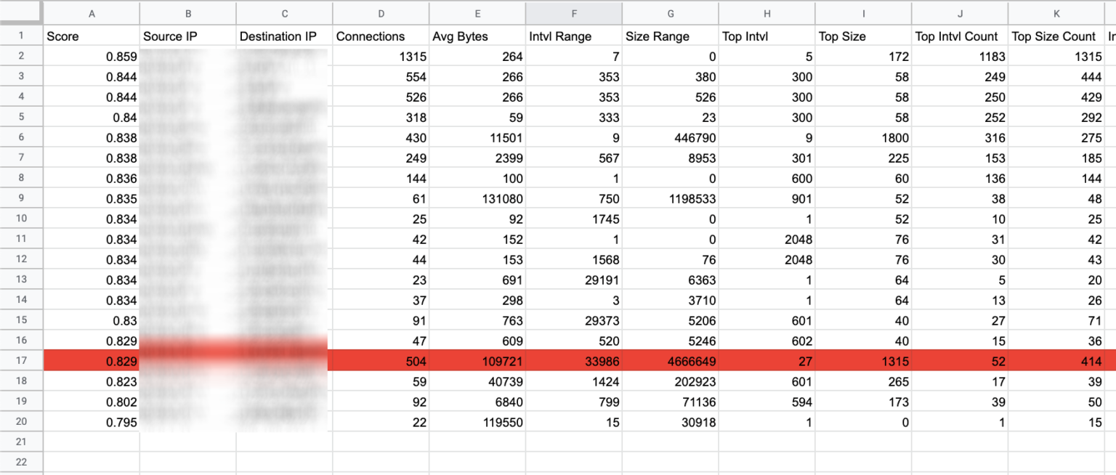Image resolution: width=1116 pixels, height=475 pixels.
Task: Select the highlighted Intvl Range cell 33986
Action: (x=574, y=361)
